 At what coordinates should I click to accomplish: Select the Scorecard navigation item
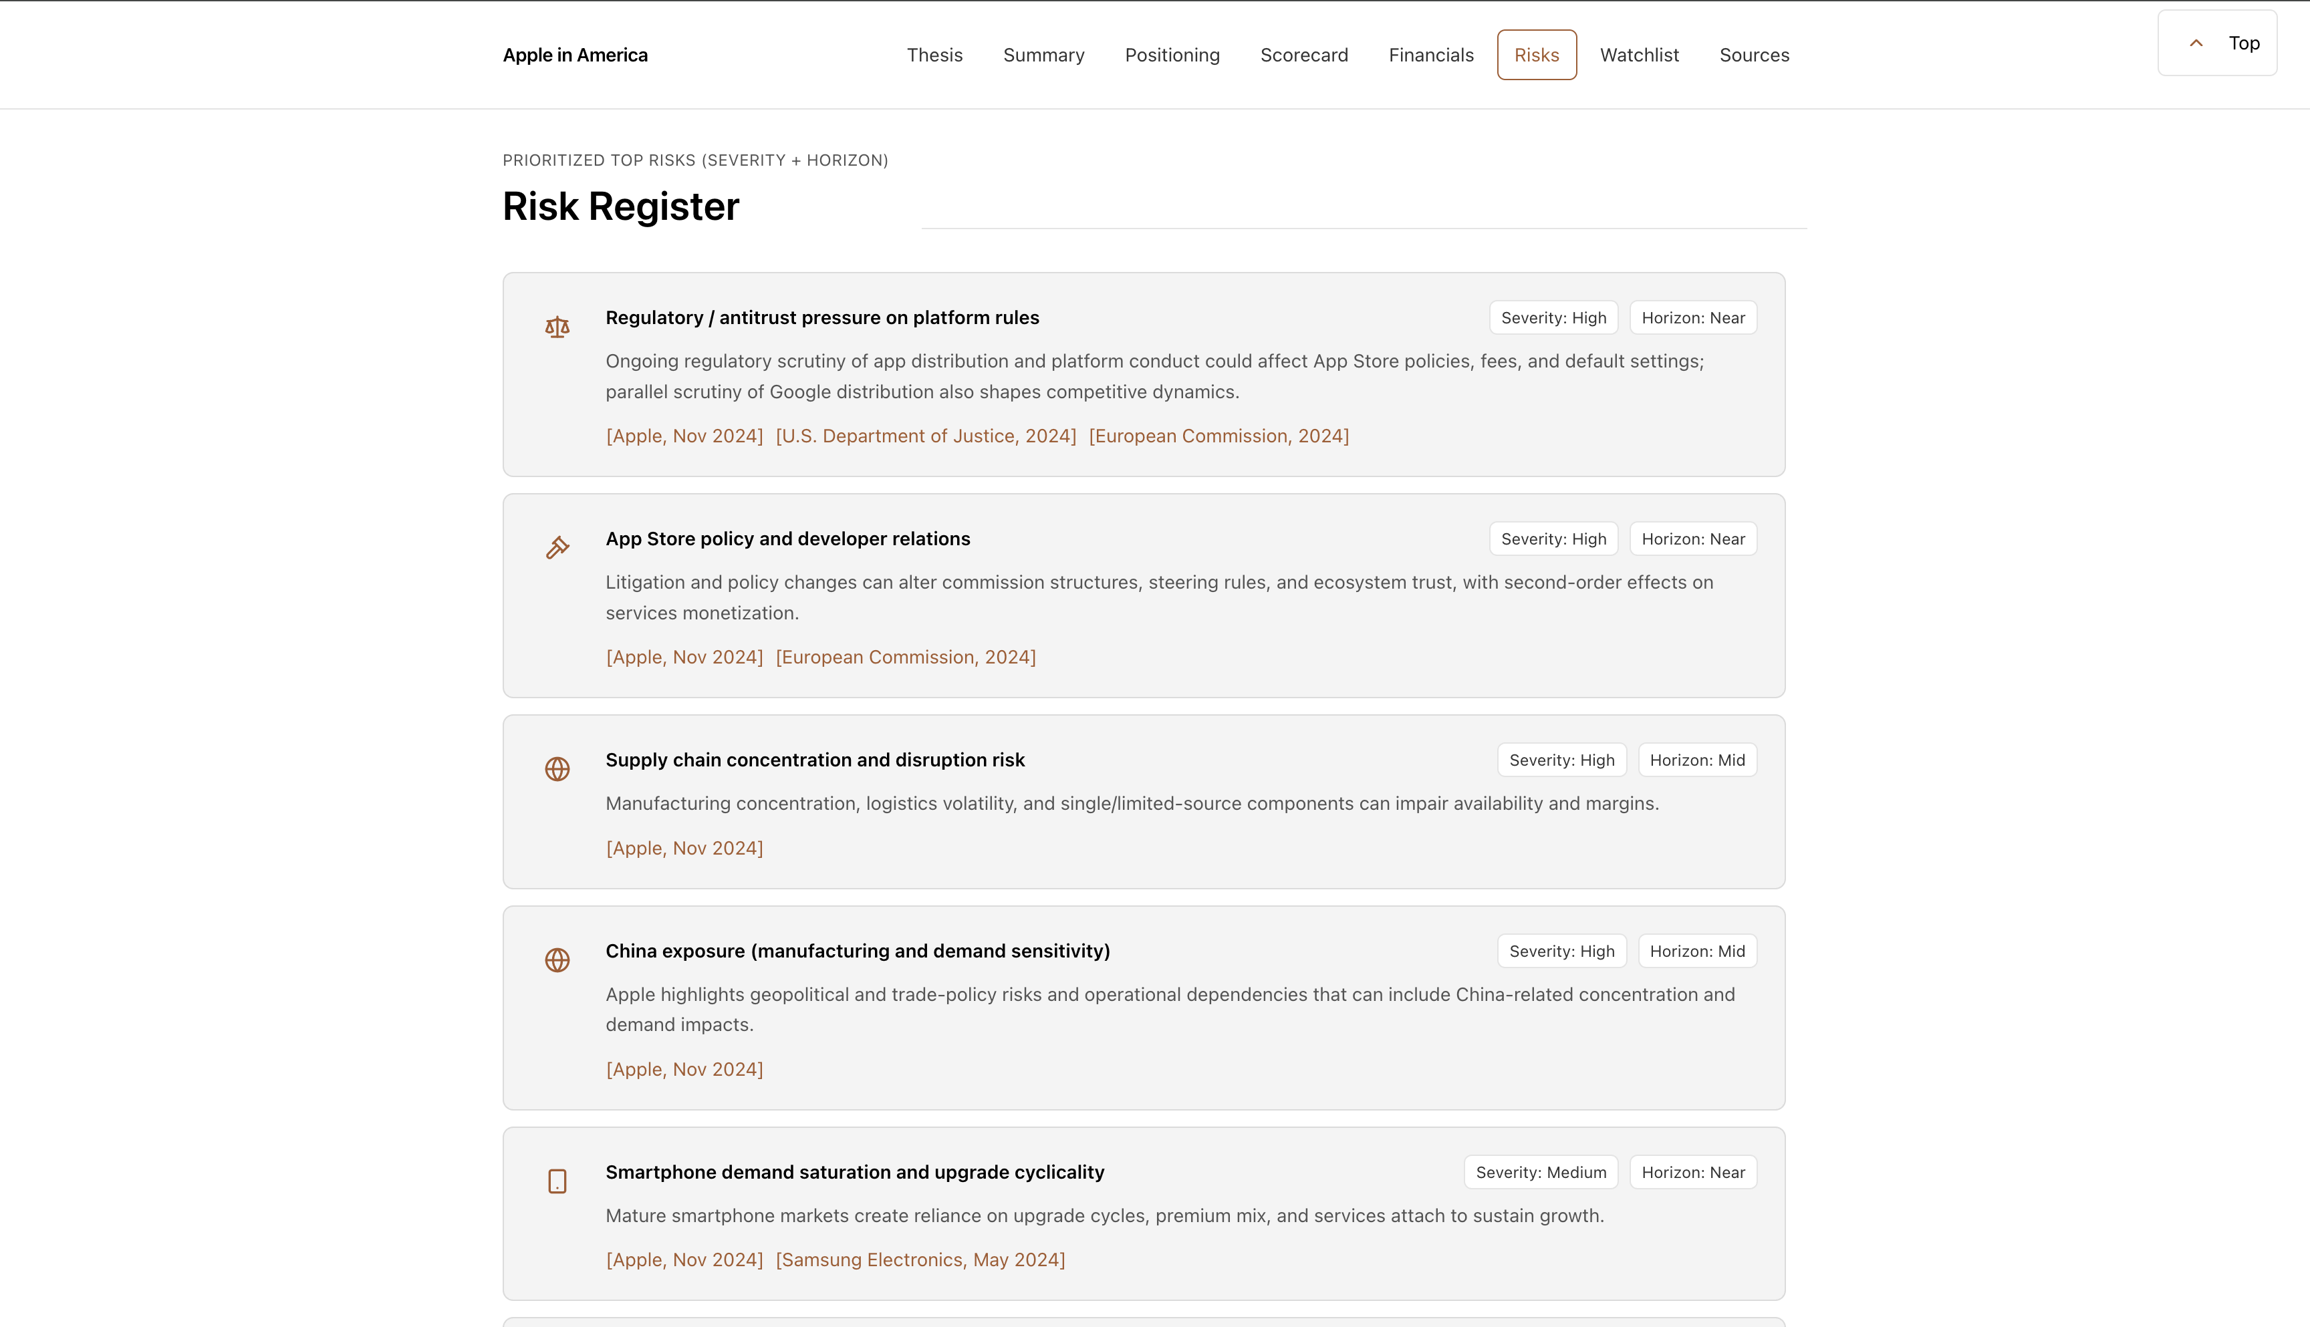(1303, 55)
